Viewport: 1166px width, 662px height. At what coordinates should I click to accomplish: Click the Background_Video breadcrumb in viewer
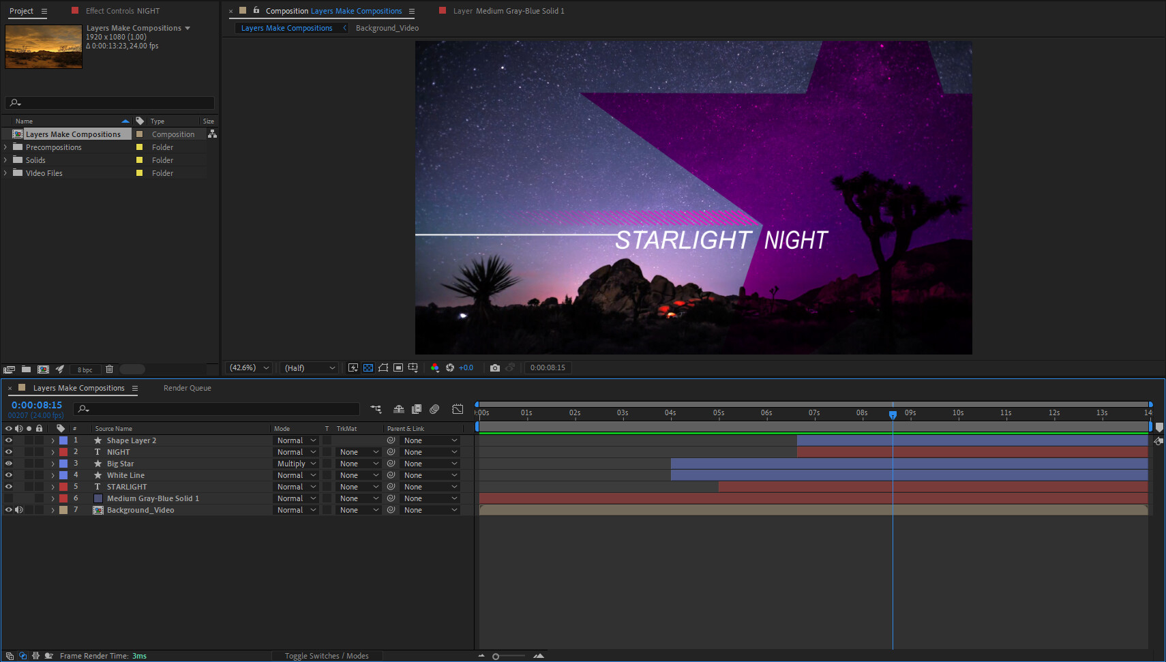(387, 28)
